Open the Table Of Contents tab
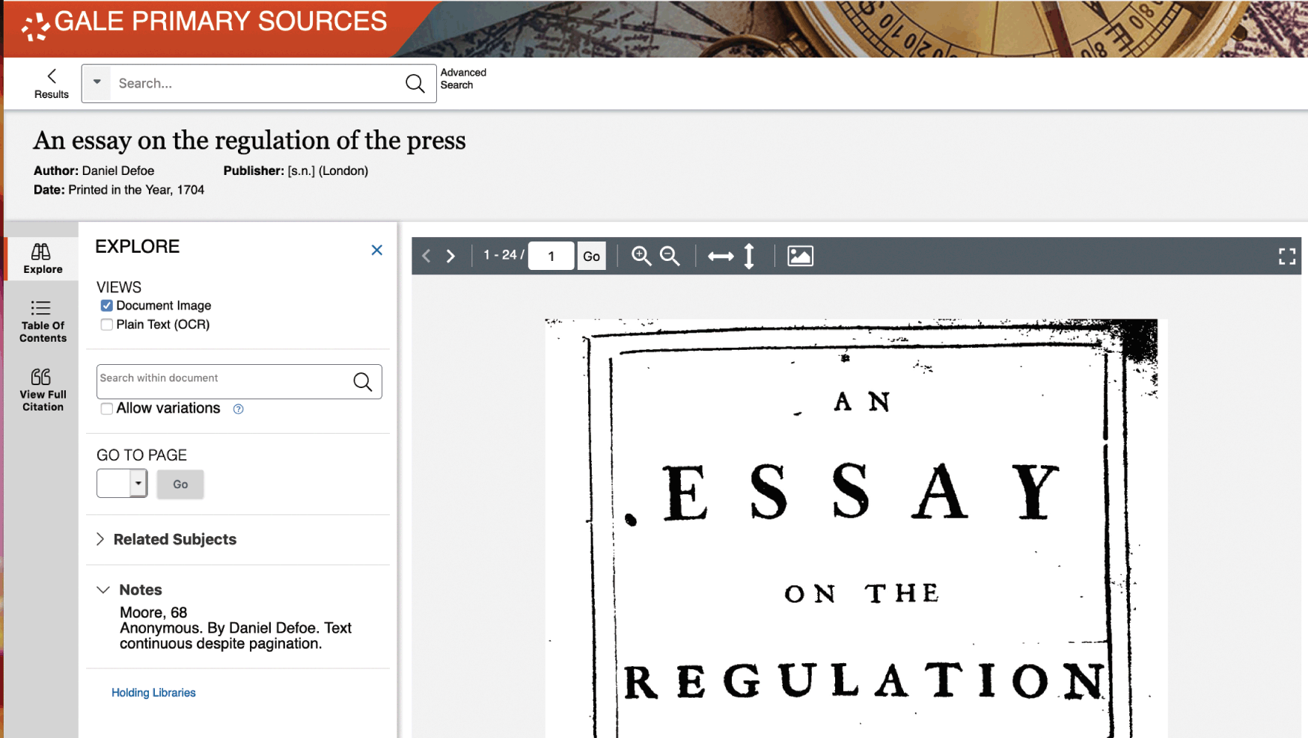Image resolution: width=1308 pixels, height=738 pixels. [x=43, y=321]
